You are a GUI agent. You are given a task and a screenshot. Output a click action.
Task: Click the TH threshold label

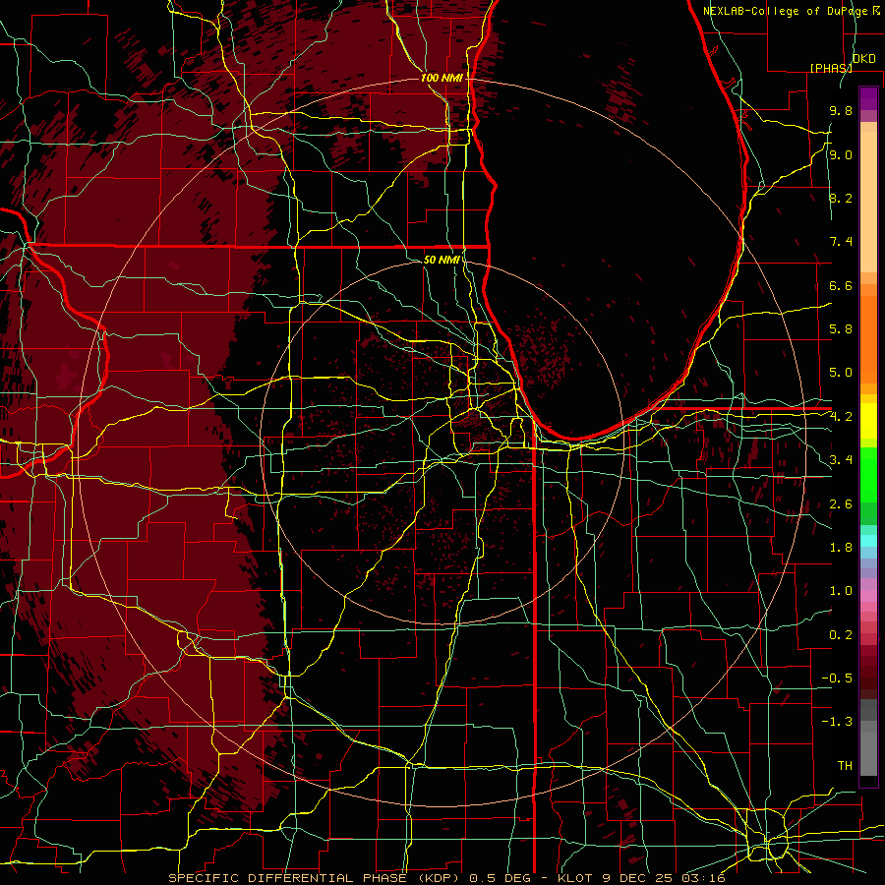[845, 766]
